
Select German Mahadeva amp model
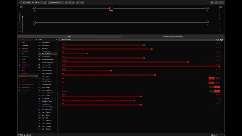click(47, 59)
